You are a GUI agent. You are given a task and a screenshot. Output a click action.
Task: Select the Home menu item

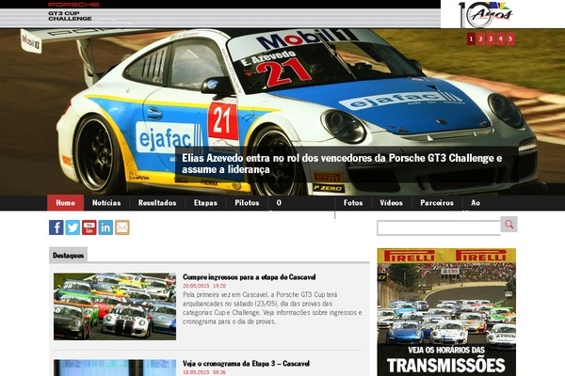click(66, 203)
